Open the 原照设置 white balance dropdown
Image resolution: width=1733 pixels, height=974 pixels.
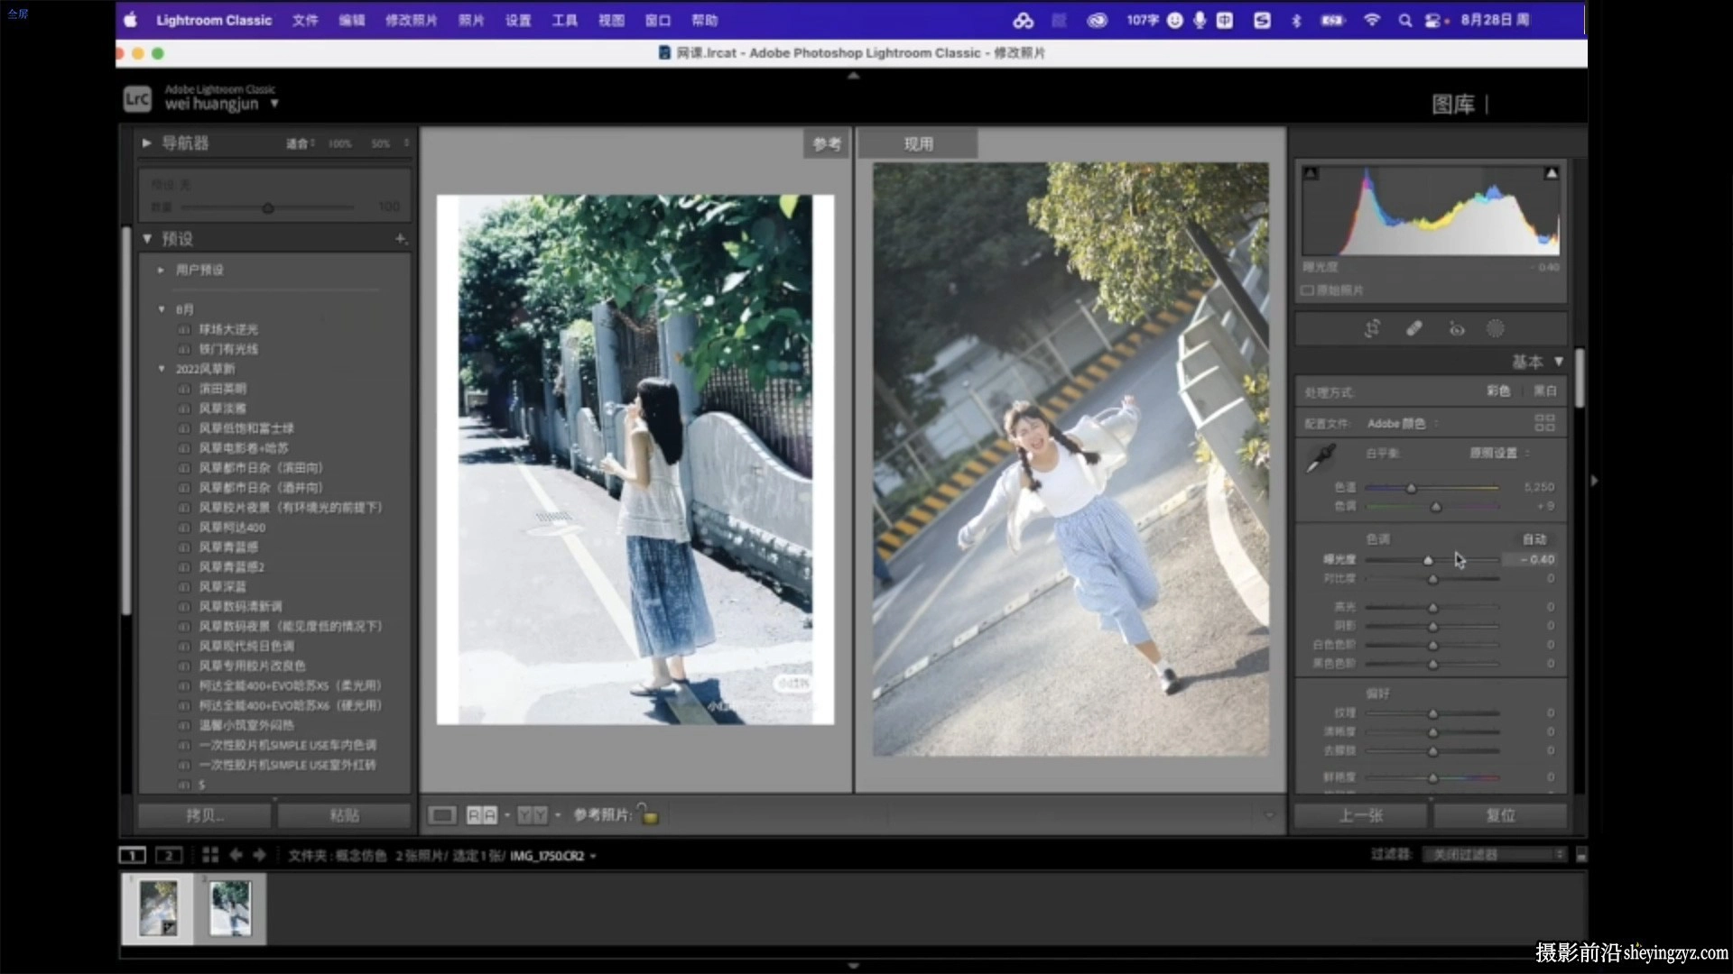(x=1499, y=453)
